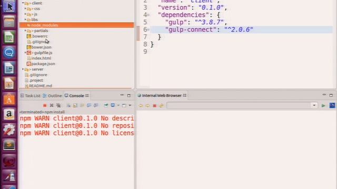Open Sublime Text from the dock
Image resolution: width=337 pixels, height=189 pixels.
(x=9, y=145)
